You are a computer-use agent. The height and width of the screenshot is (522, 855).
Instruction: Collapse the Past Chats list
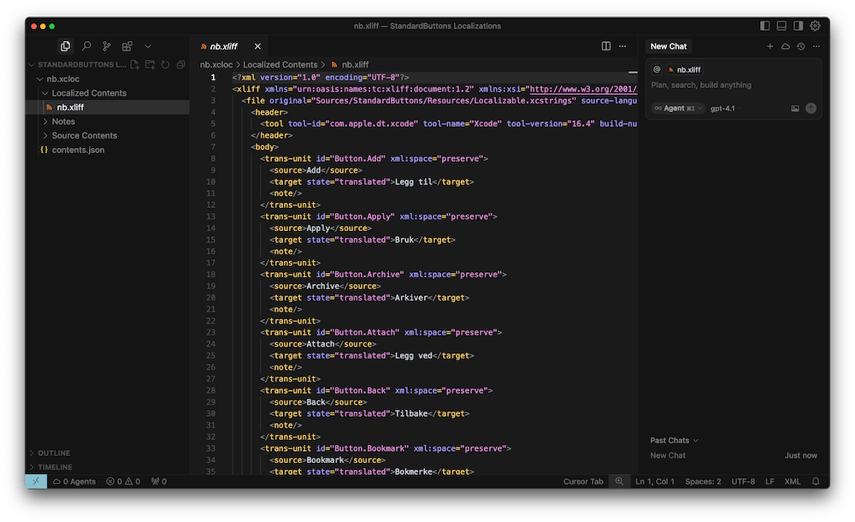[x=674, y=440]
